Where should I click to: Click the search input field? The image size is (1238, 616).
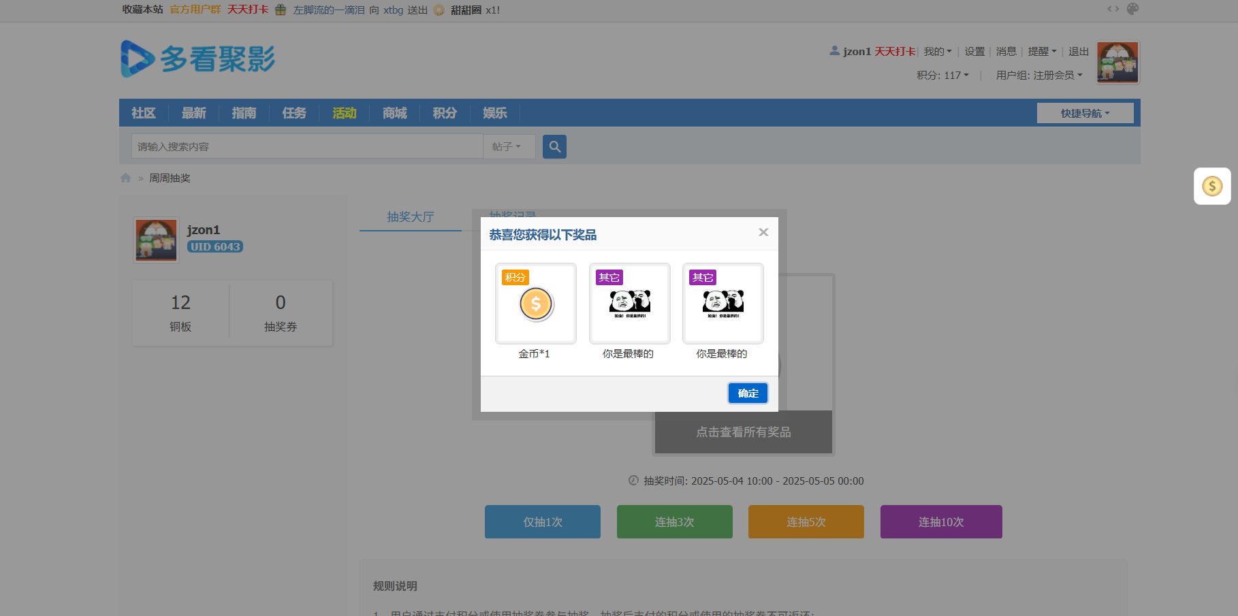(306, 146)
